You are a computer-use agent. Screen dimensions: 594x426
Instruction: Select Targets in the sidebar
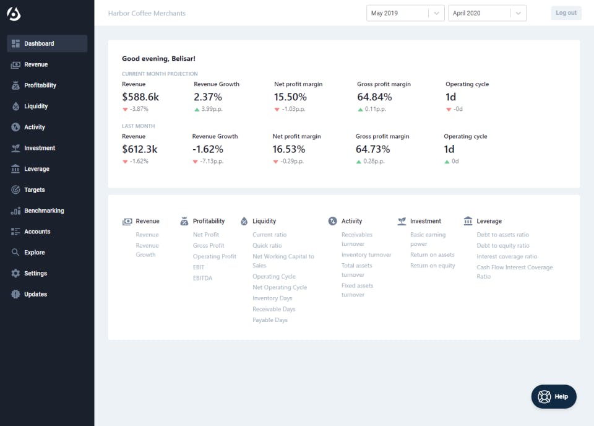[x=47, y=189]
